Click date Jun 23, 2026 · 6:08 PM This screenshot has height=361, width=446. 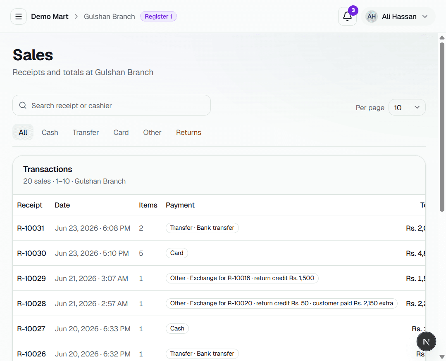[93, 228]
